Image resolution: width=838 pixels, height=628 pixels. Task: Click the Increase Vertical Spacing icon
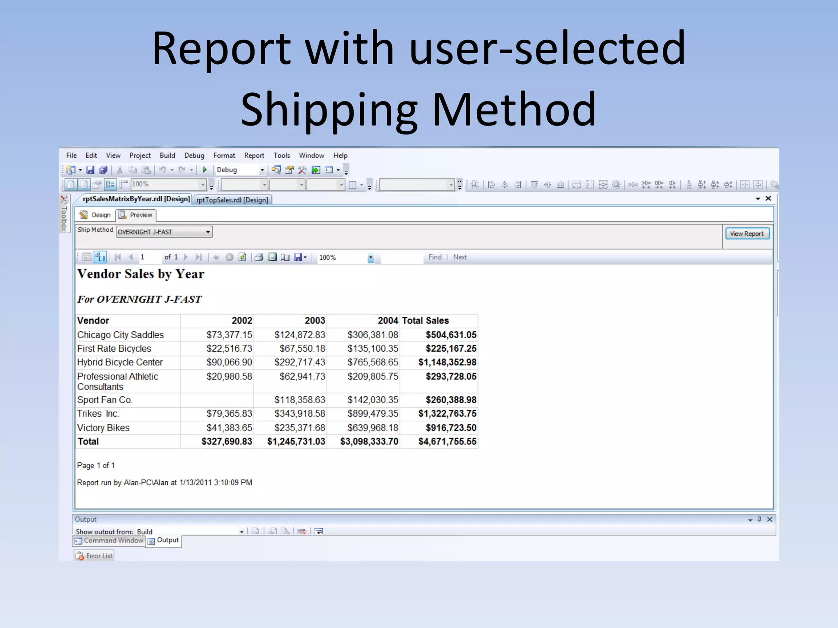pos(702,185)
